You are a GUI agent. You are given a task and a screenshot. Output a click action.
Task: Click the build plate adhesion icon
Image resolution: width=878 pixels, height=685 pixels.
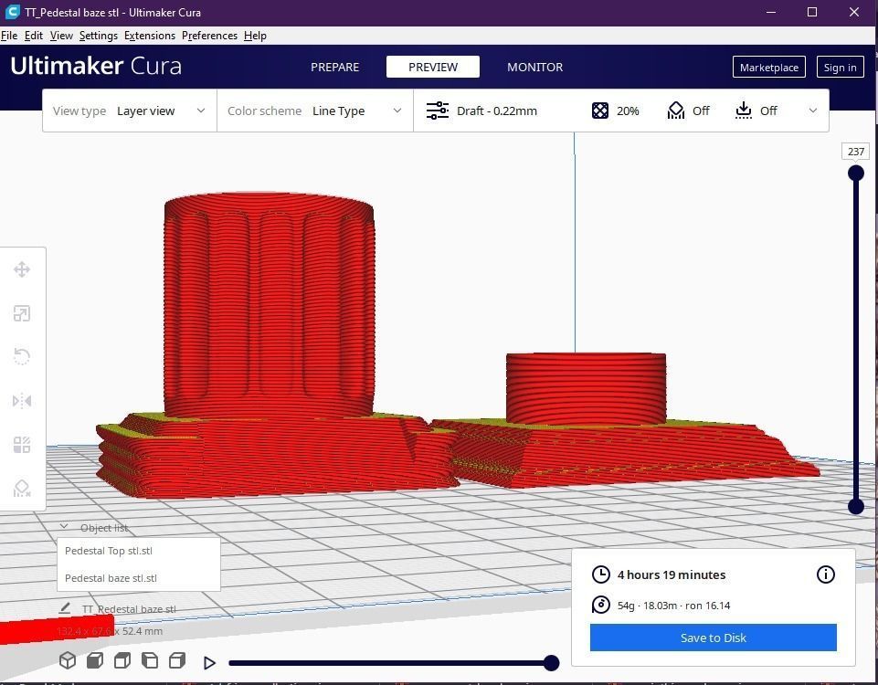coord(743,111)
